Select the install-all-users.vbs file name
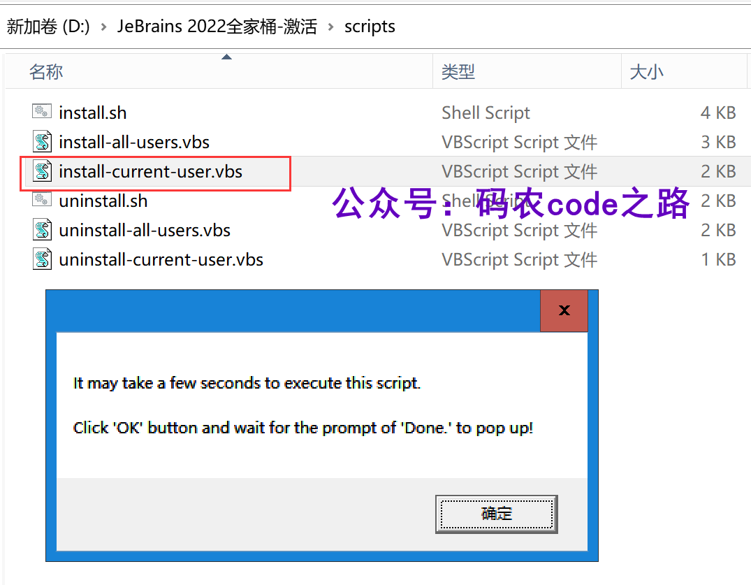 coord(134,143)
